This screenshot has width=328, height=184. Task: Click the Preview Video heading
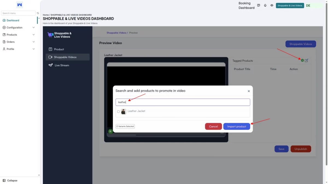(x=110, y=43)
